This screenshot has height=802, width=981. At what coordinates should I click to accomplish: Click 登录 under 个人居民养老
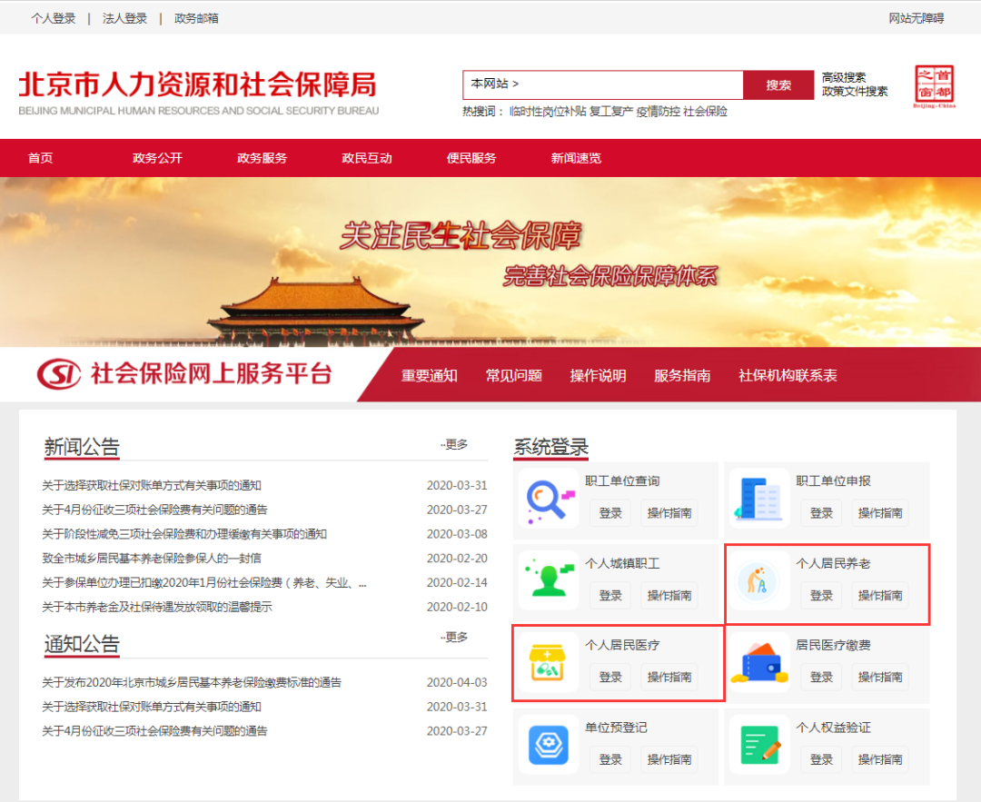tap(821, 595)
